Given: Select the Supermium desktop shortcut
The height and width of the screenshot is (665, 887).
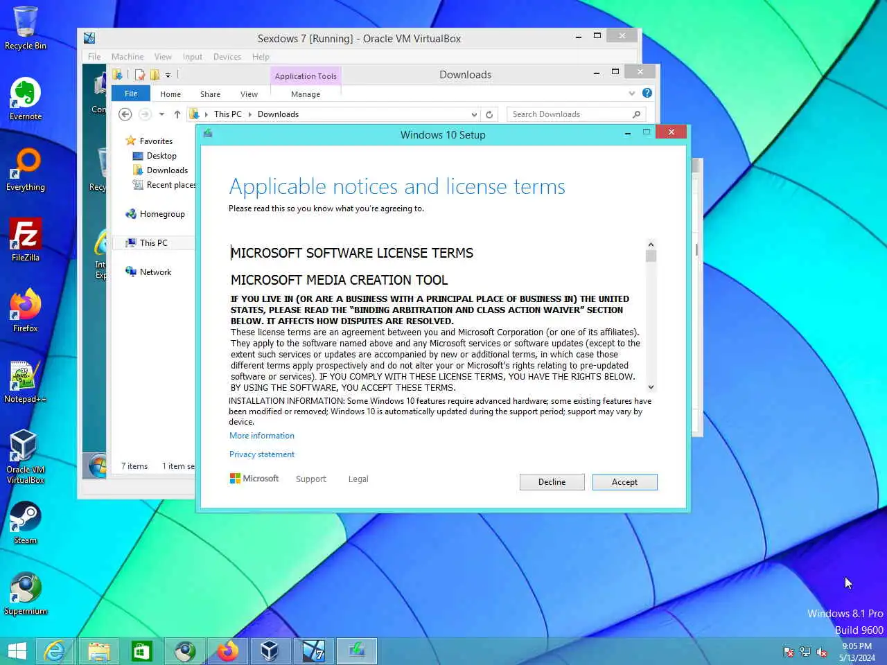Looking at the screenshot, I should [x=25, y=593].
